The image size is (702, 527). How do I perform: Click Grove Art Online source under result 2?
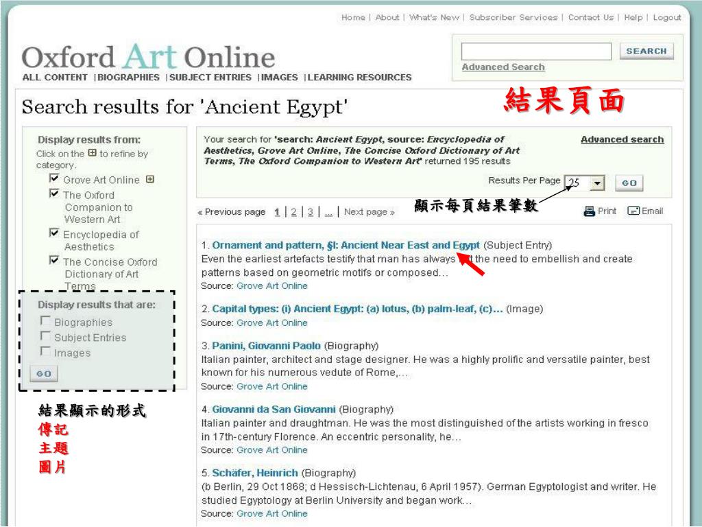pyautogui.click(x=272, y=323)
